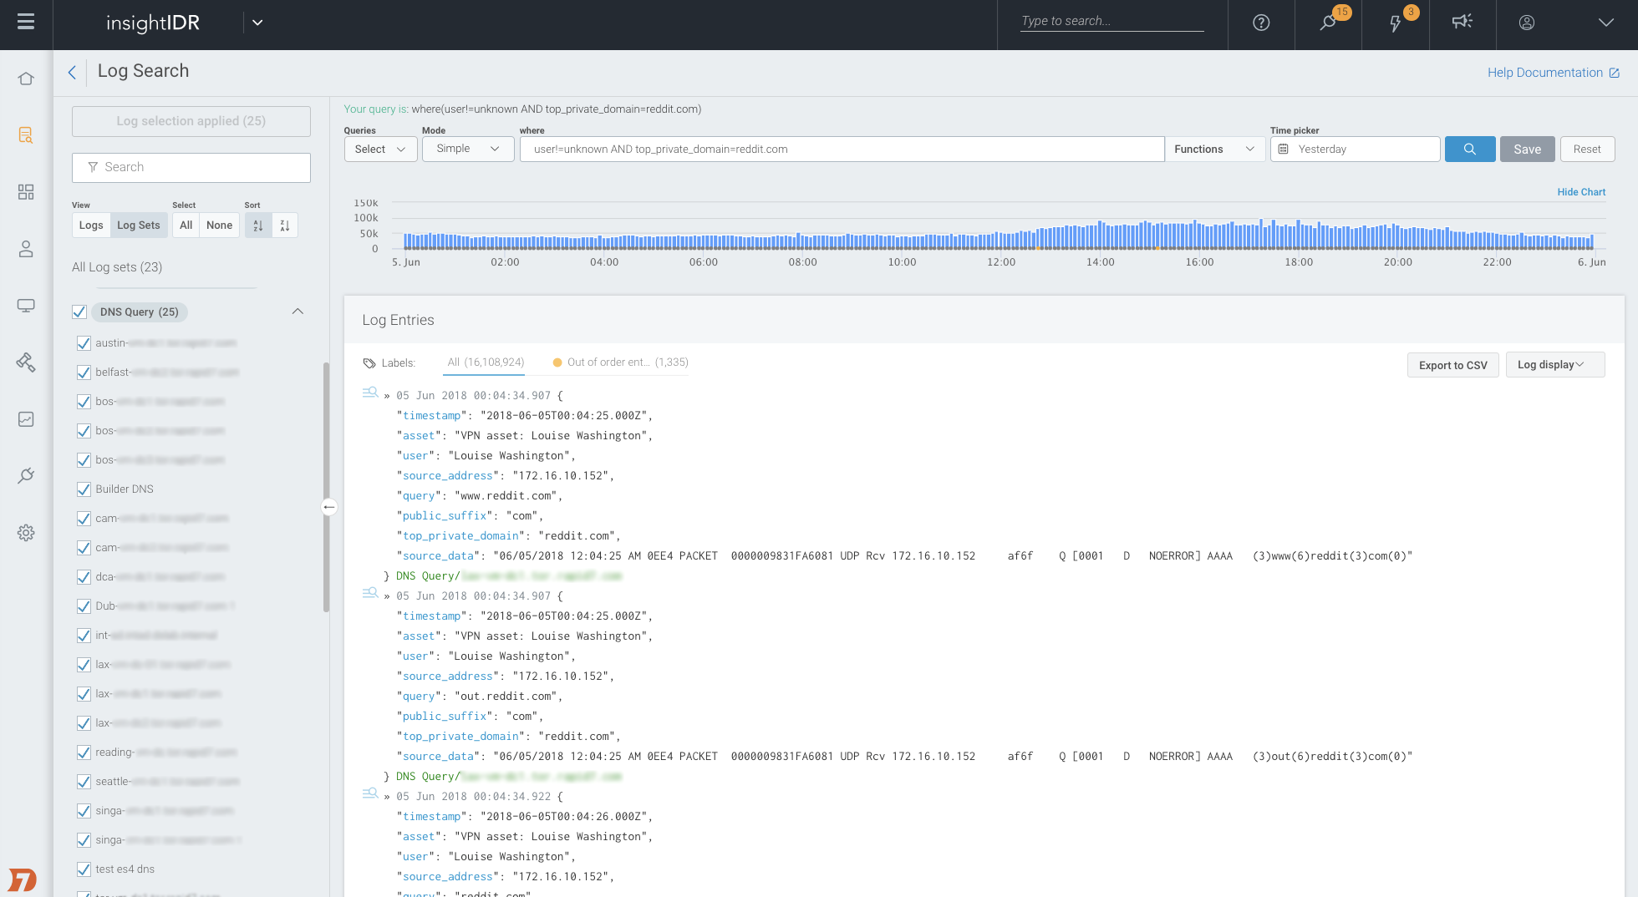Click Export to CSV button

(x=1452, y=365)
